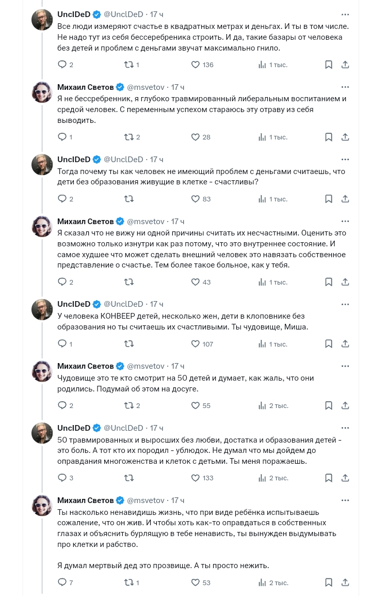
Task: Open more options on first UnclDeD tweet
Action: coord(345,14)
